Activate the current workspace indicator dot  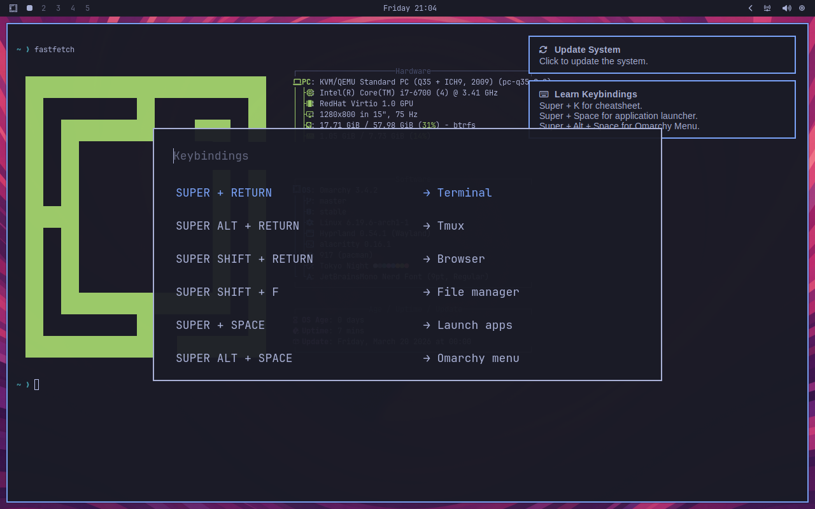coord(29,8)
